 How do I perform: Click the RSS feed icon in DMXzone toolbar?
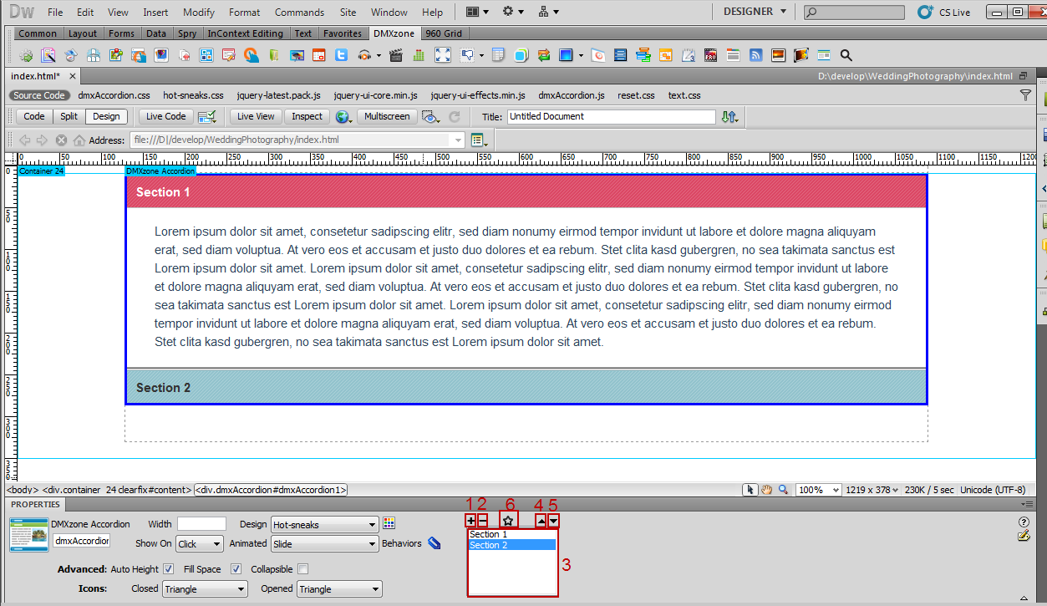(x=755, y=55)
